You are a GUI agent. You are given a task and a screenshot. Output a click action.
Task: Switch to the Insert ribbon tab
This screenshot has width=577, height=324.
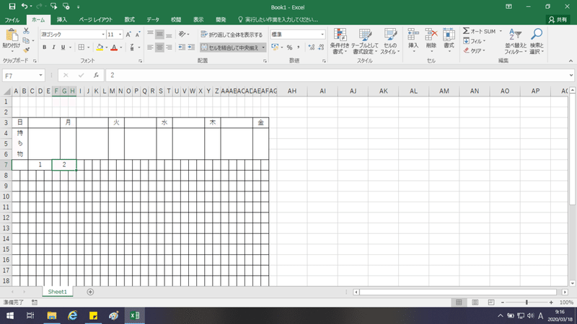tap(62, 20)
